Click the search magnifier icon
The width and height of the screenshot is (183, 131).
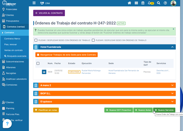(x=158, y=3)
